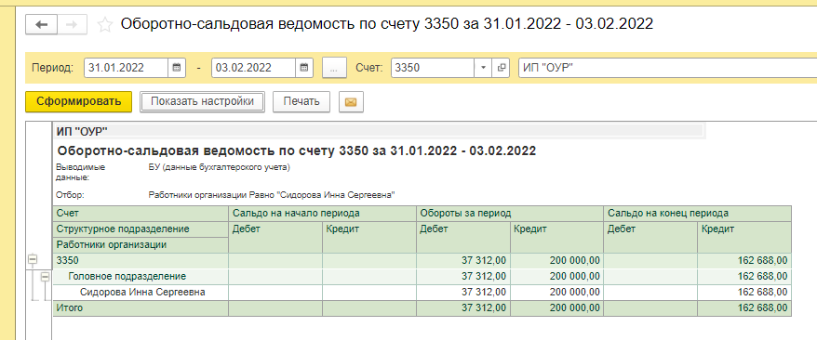The height and width of the screenshot is (340, 817).
Task: Click end date field 03.02.2022
Action: coord(254,68)
